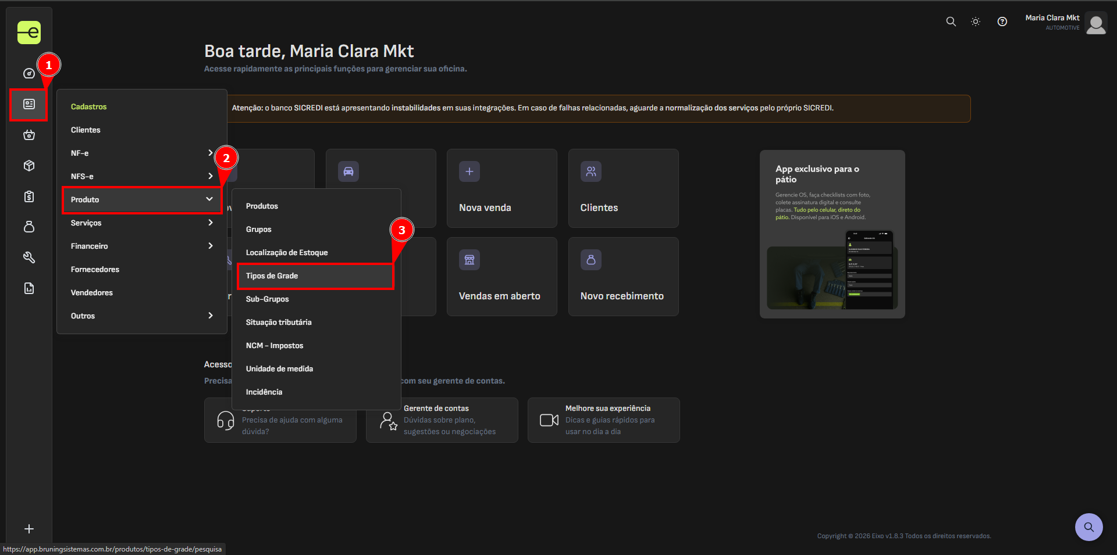
Task: Click the headset support icon
Action: point(226,420)
